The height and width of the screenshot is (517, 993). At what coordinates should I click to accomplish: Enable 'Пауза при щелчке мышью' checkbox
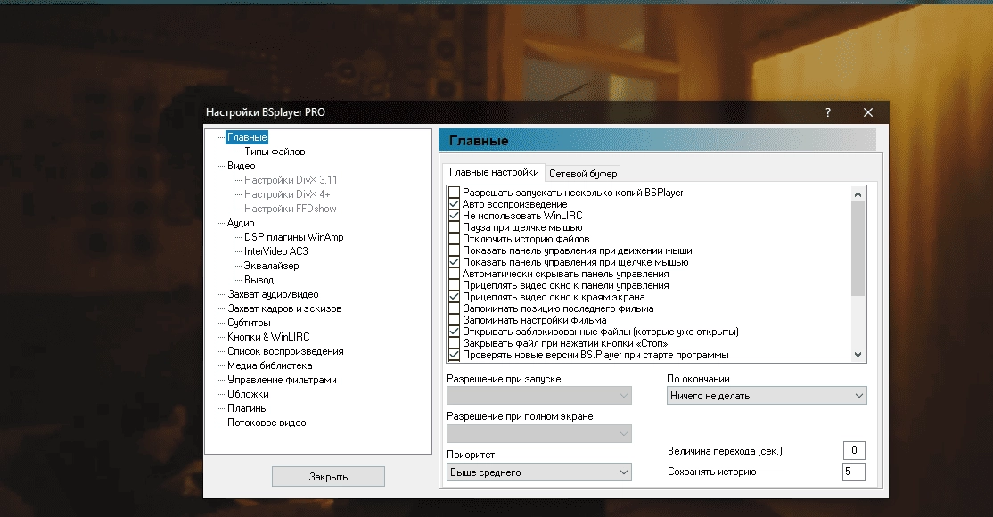click(x=454, y=227)
